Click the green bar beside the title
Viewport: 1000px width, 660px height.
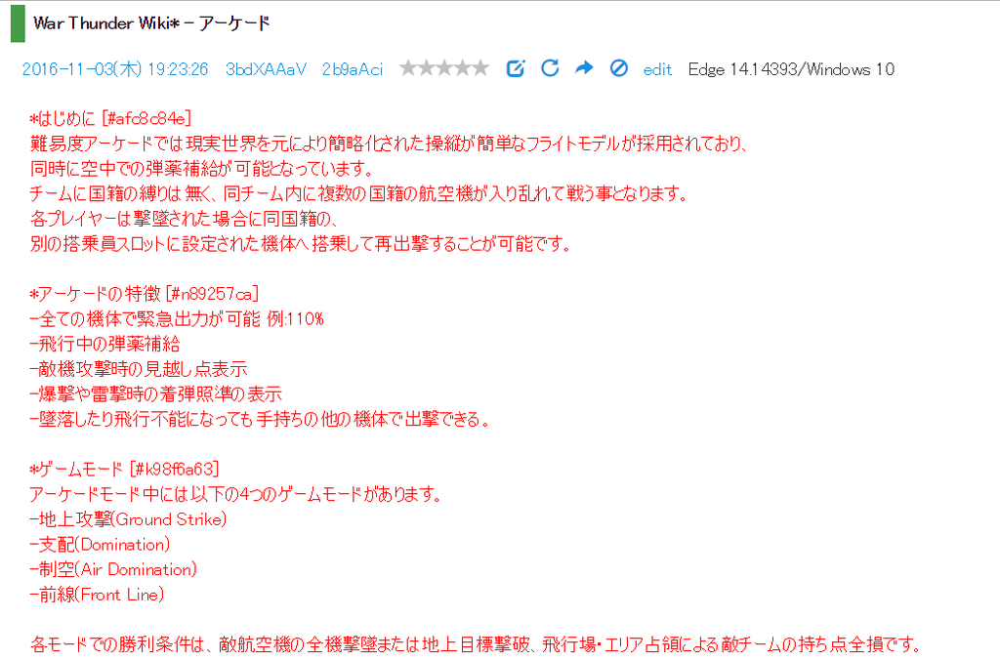(x=18, y=22)
